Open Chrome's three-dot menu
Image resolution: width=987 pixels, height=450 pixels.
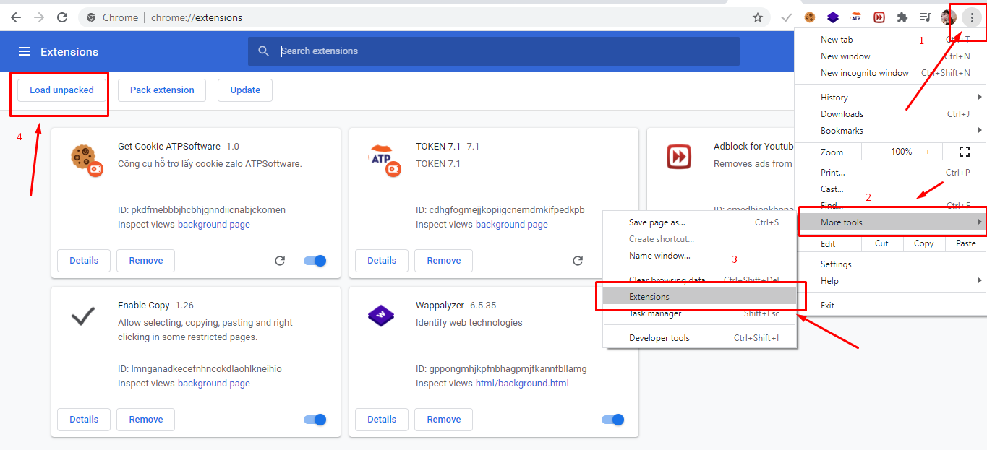coord(971,17)
